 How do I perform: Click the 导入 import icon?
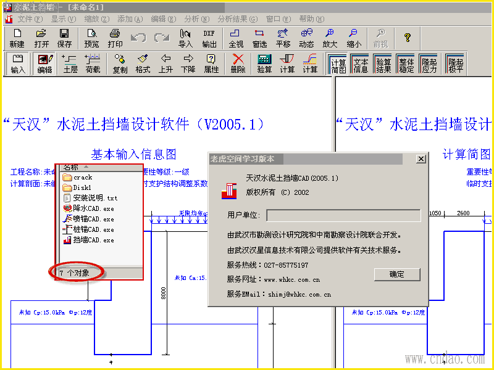point(185,38)
